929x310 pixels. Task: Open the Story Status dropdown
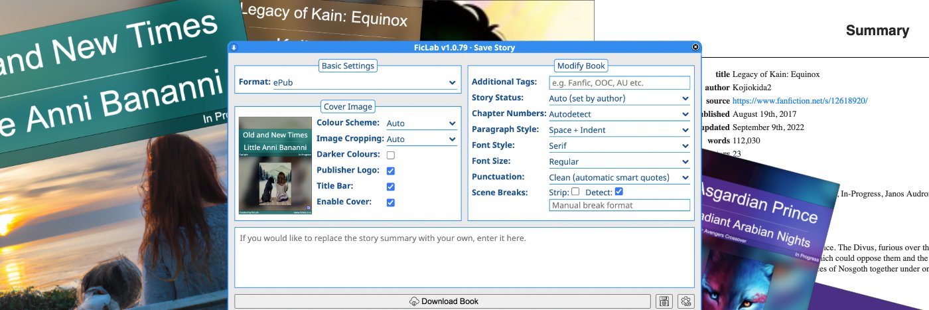click(620, 98)
